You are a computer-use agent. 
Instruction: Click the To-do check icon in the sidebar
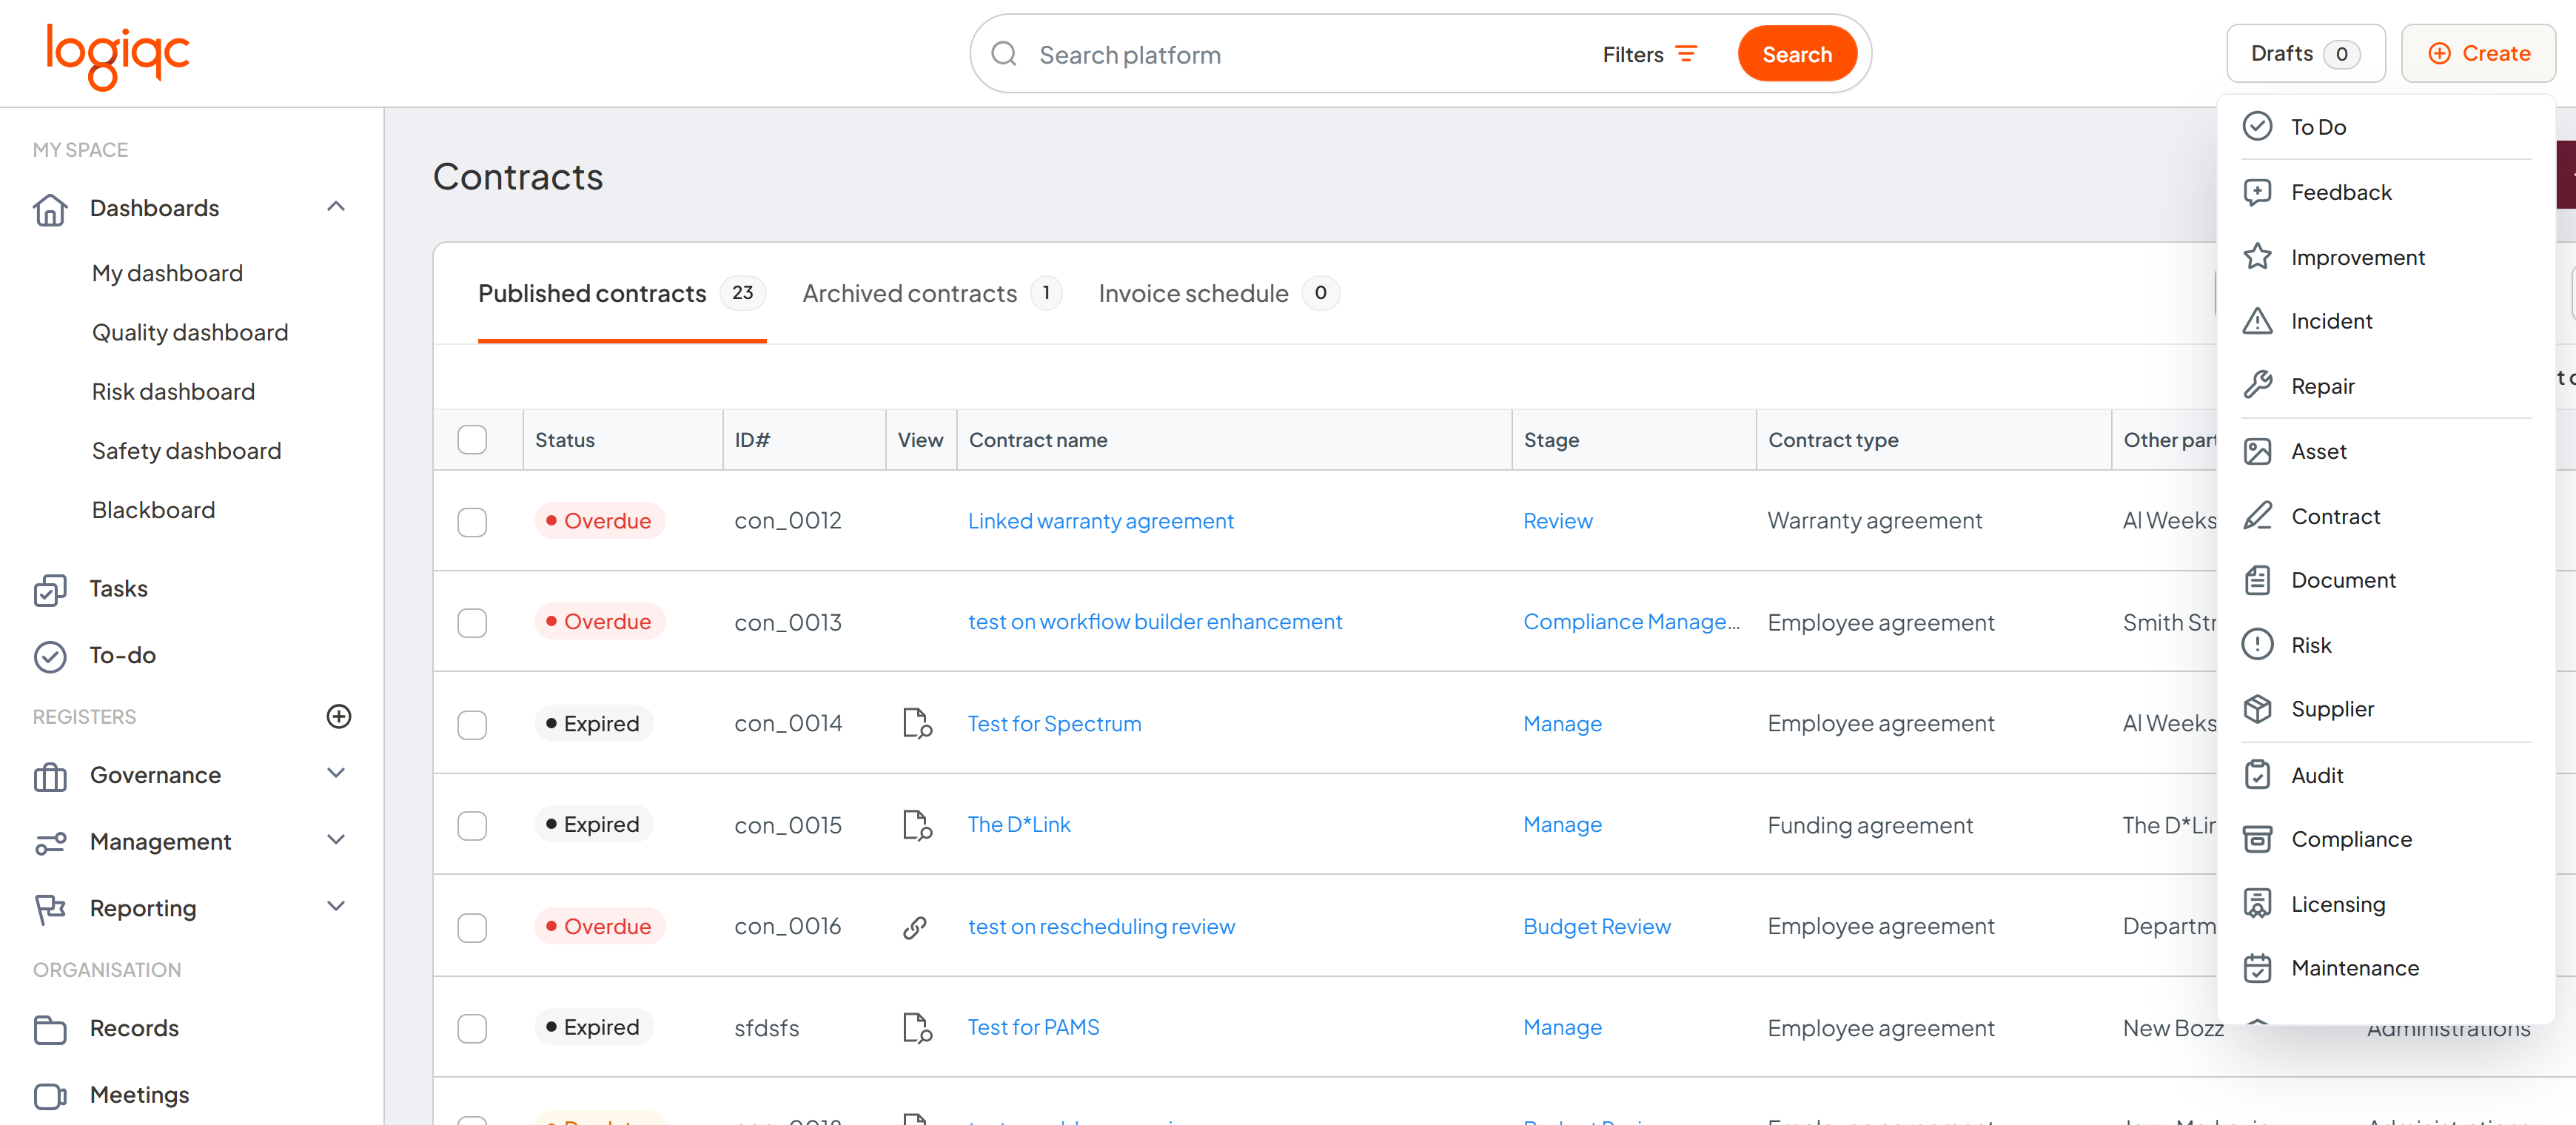(50, 656)
